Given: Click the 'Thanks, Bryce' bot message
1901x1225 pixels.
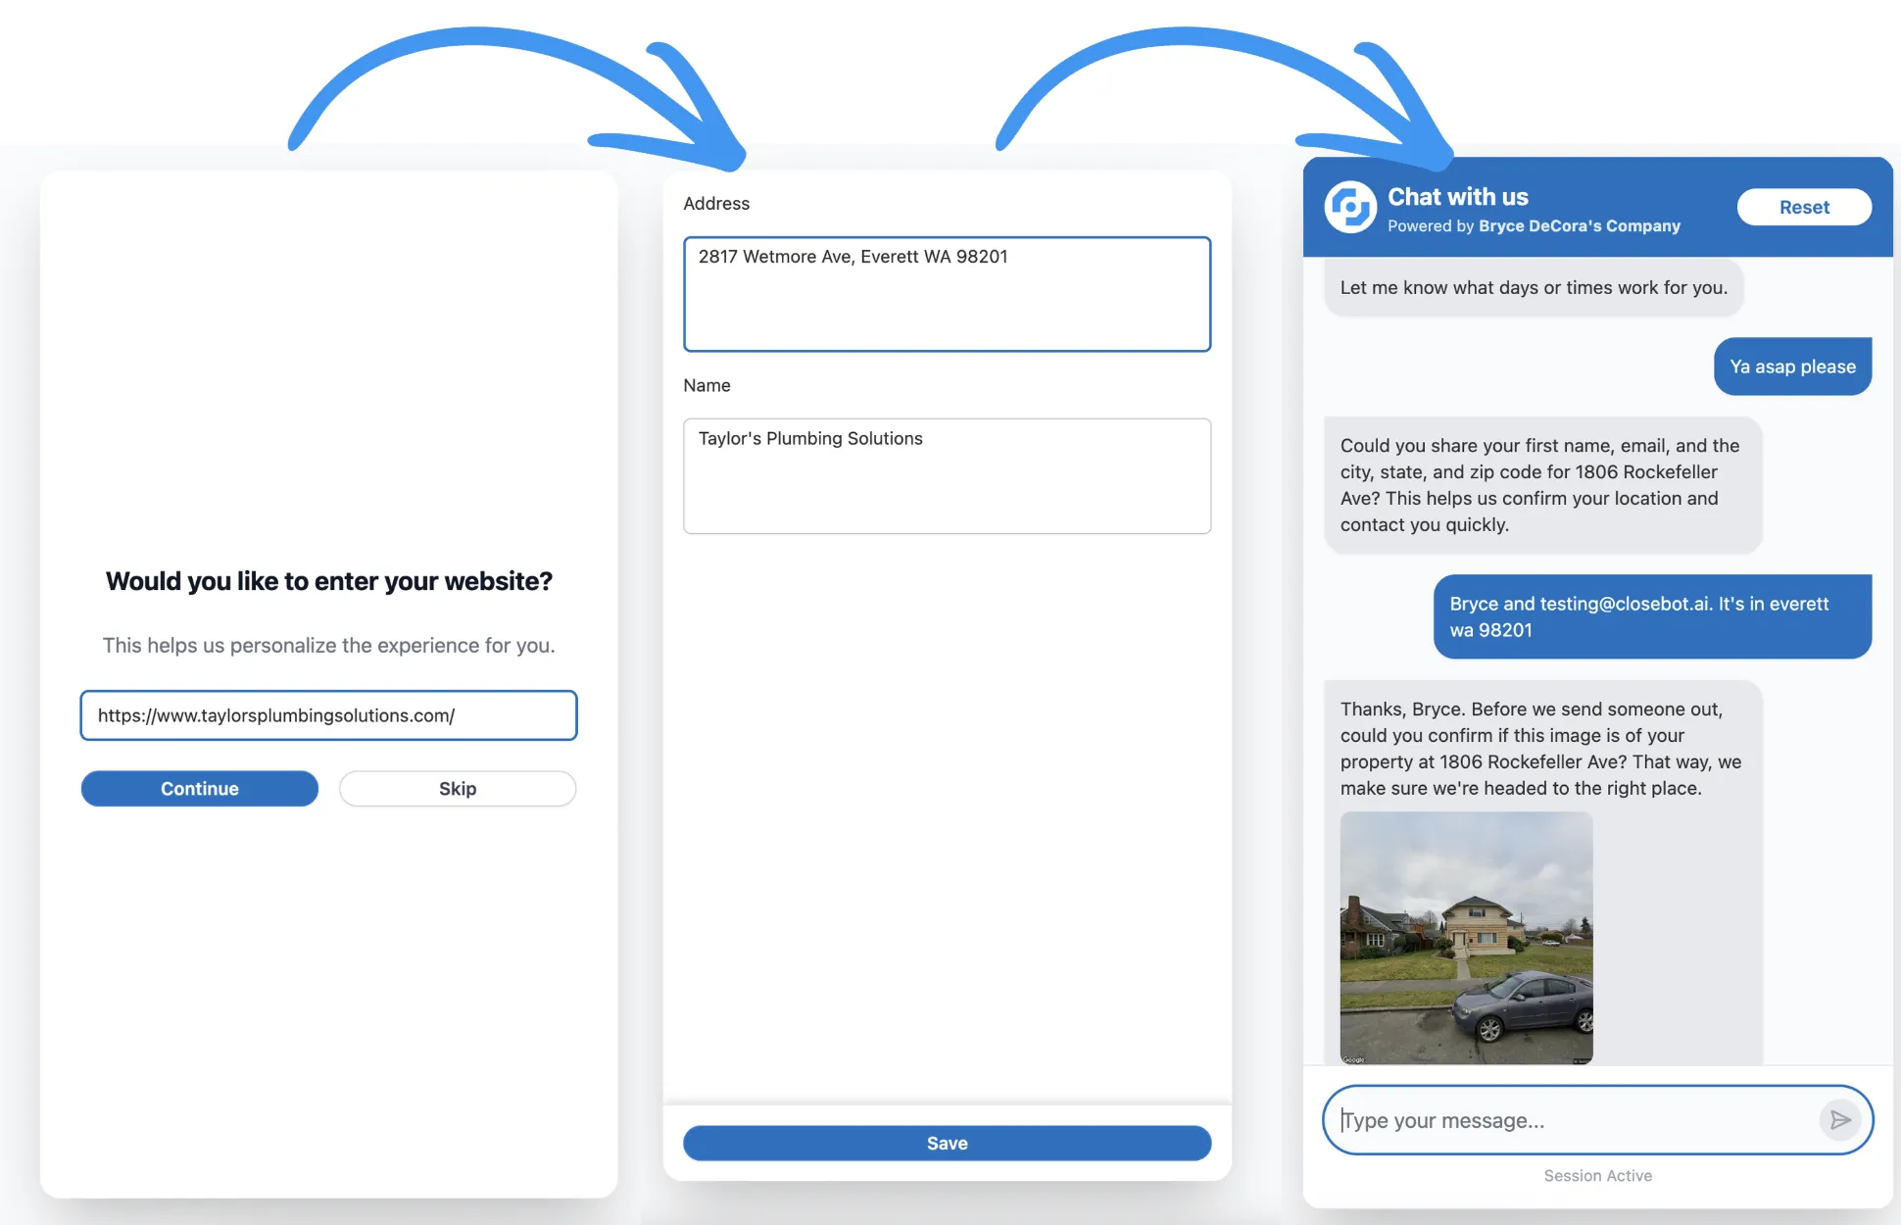Looking at the screenshot, I should (1540, 749).
